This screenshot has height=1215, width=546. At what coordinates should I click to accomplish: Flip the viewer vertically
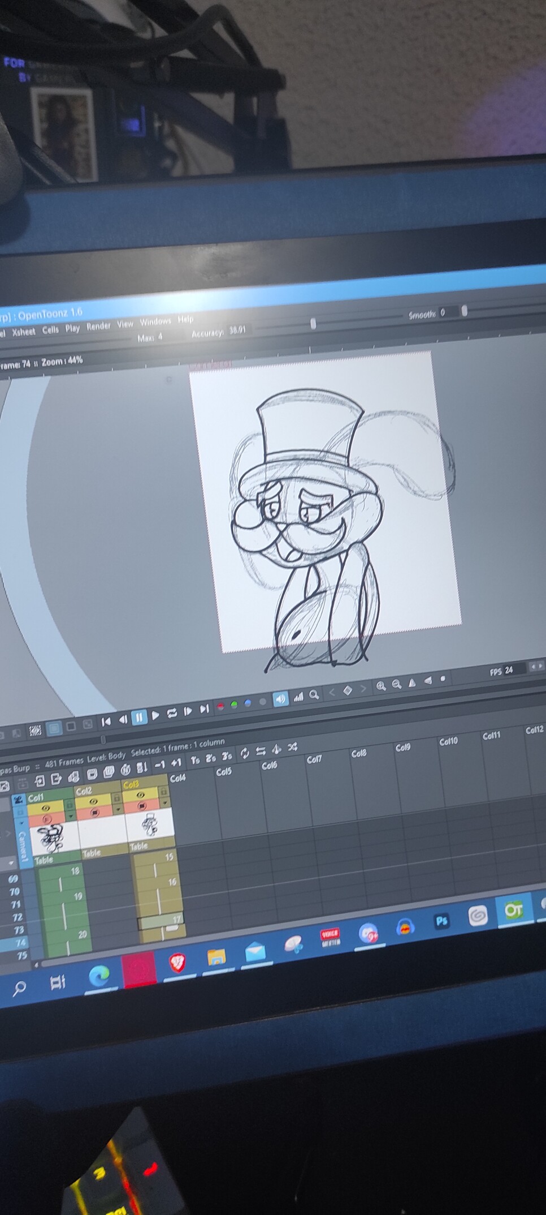coord(428,681)
